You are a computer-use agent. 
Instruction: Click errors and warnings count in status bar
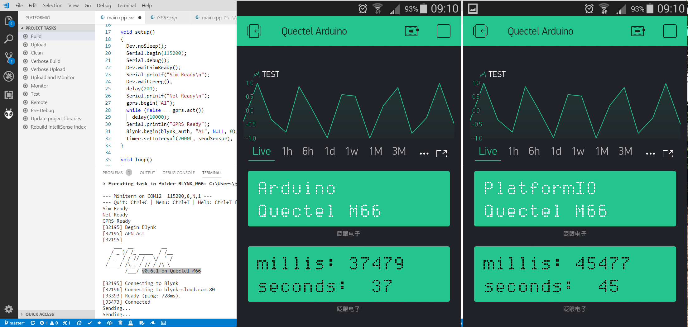tap(49, 323)
